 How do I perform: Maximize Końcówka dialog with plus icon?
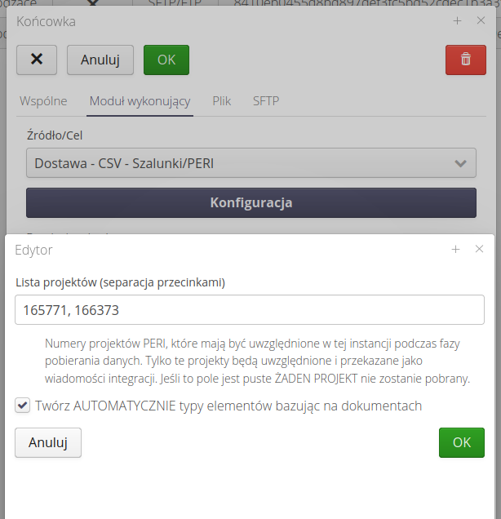(x=457, y=20)
